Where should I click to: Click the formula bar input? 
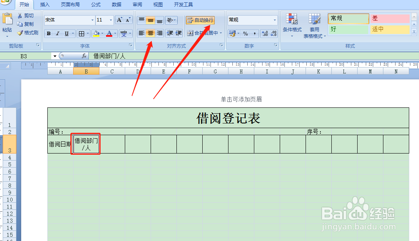(254, 56)
